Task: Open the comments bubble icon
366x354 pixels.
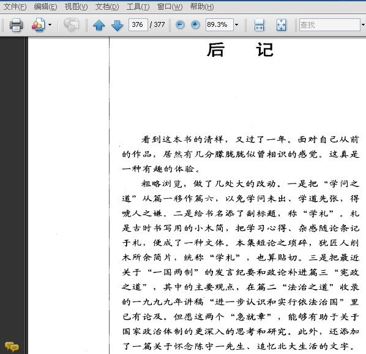Action: [x=12, y=347]
